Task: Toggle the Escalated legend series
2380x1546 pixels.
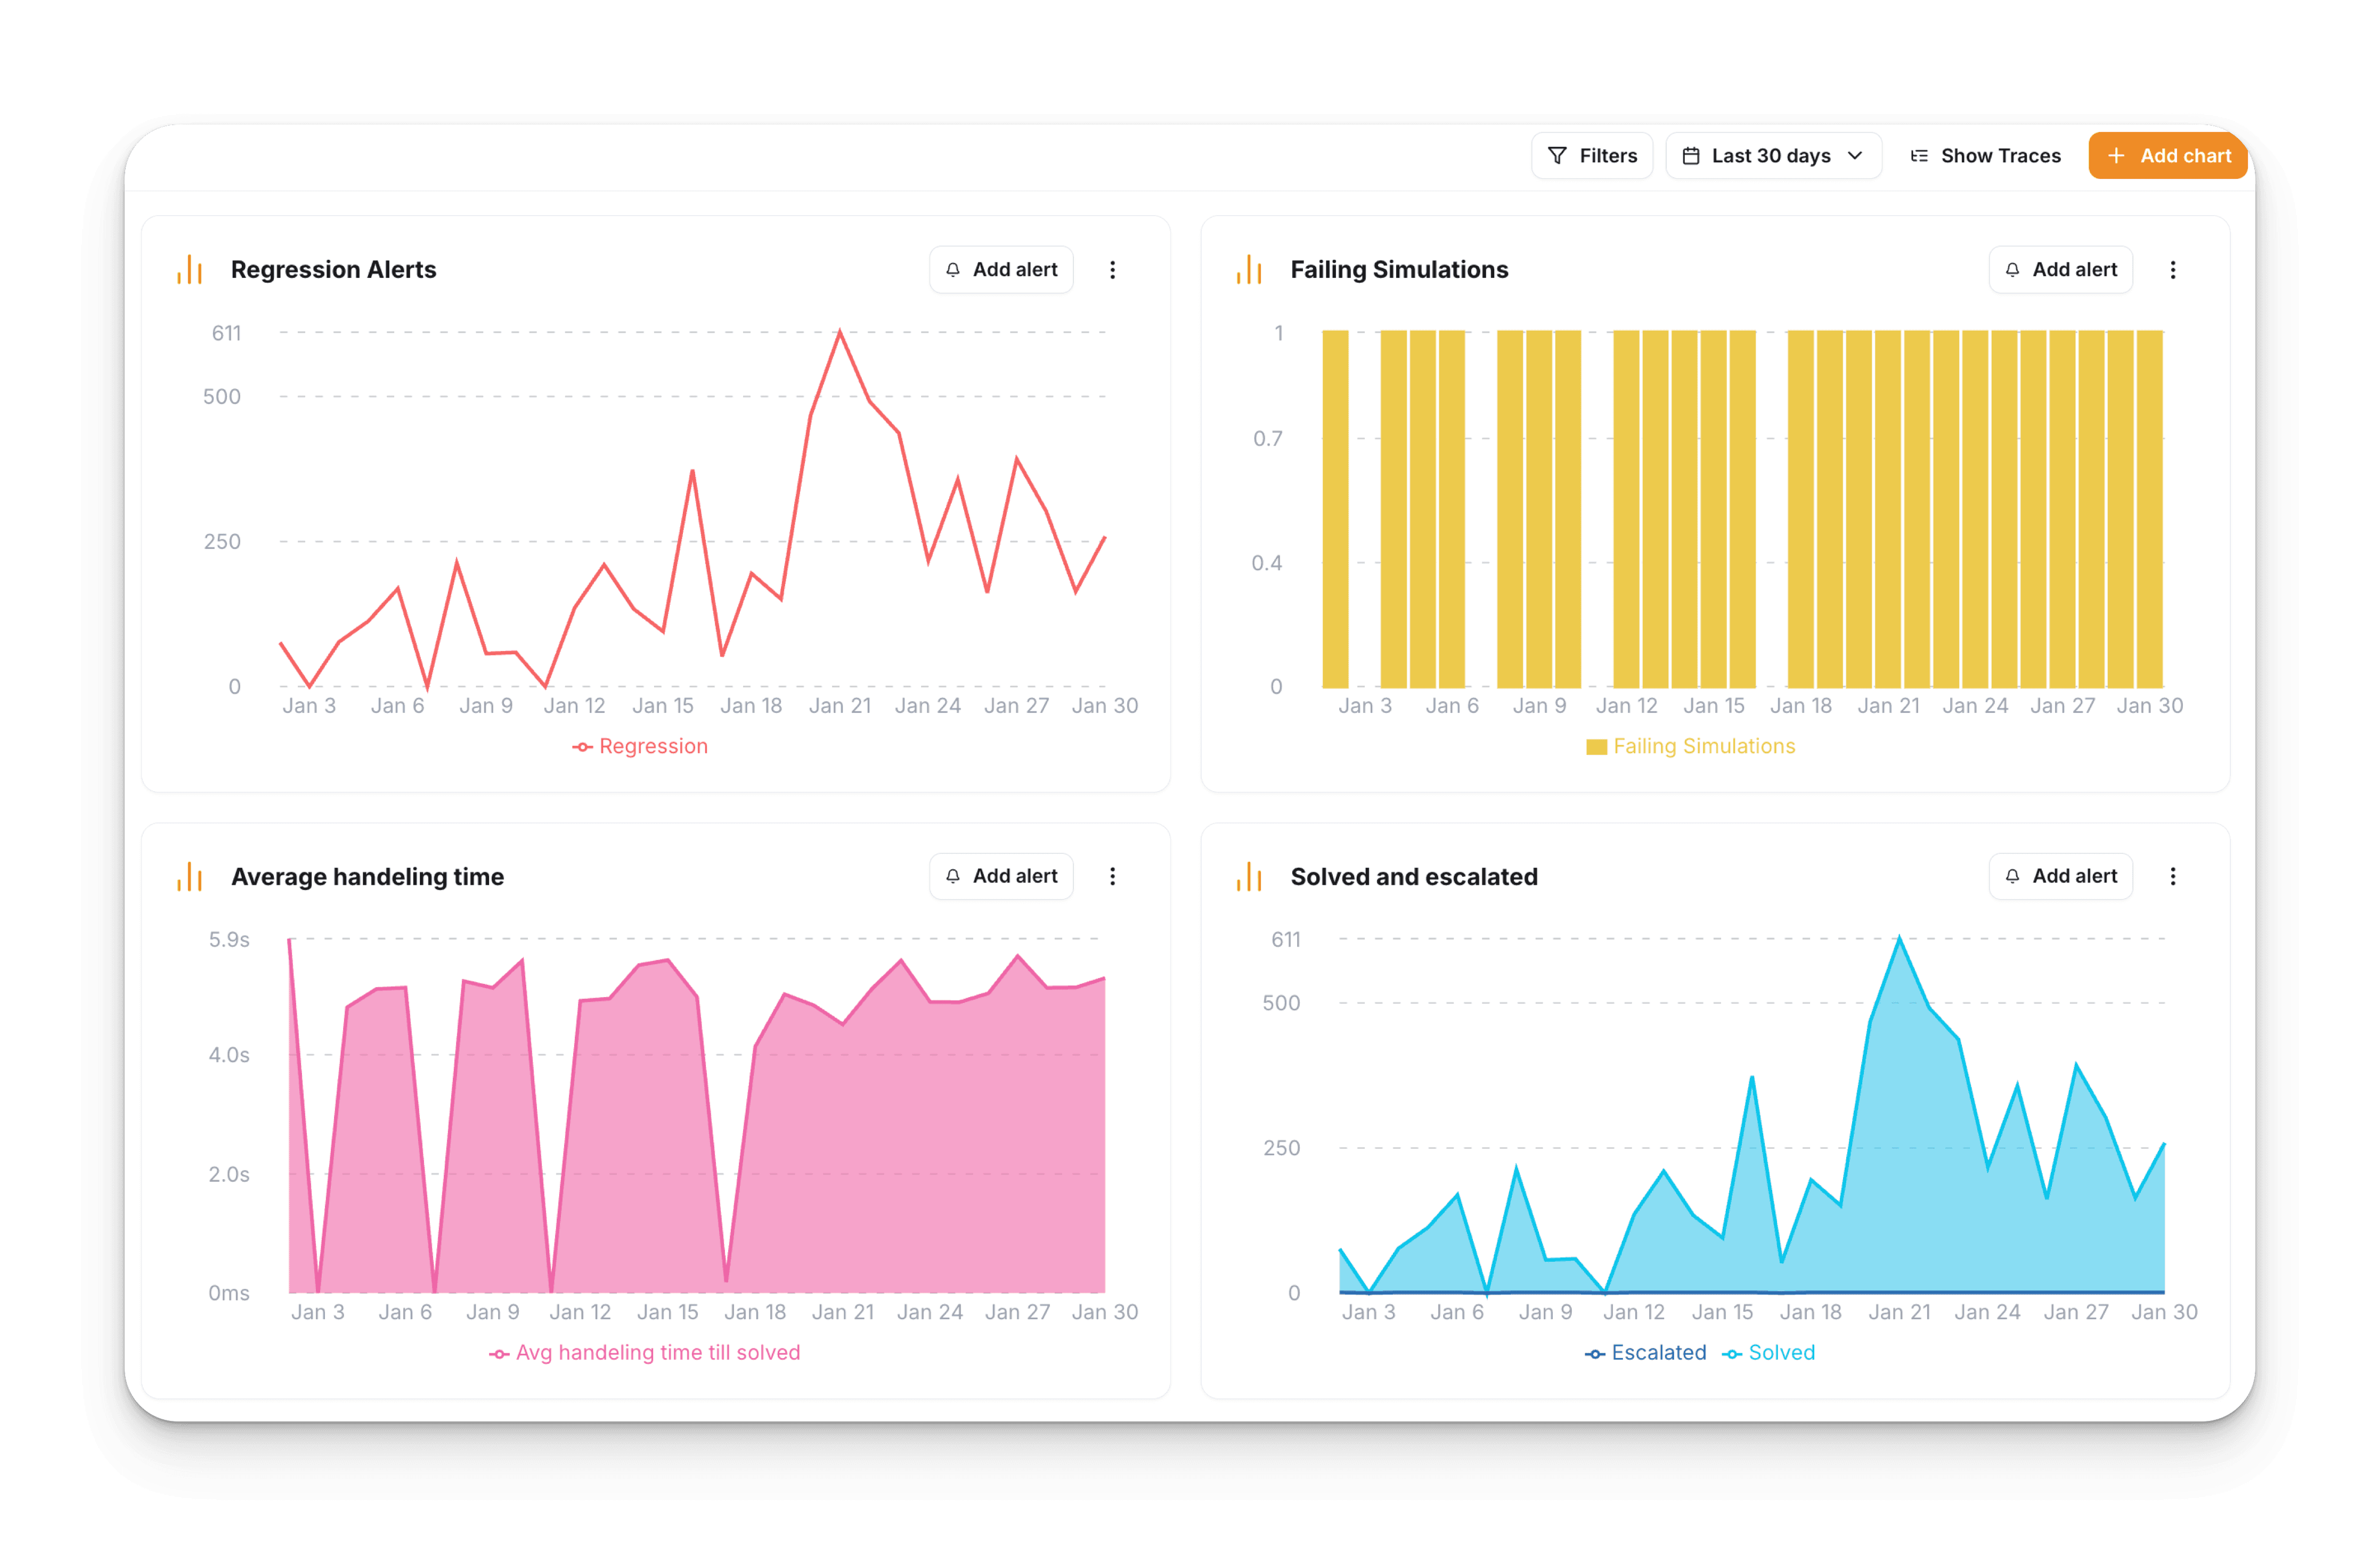Action: pos(1646,1352)
